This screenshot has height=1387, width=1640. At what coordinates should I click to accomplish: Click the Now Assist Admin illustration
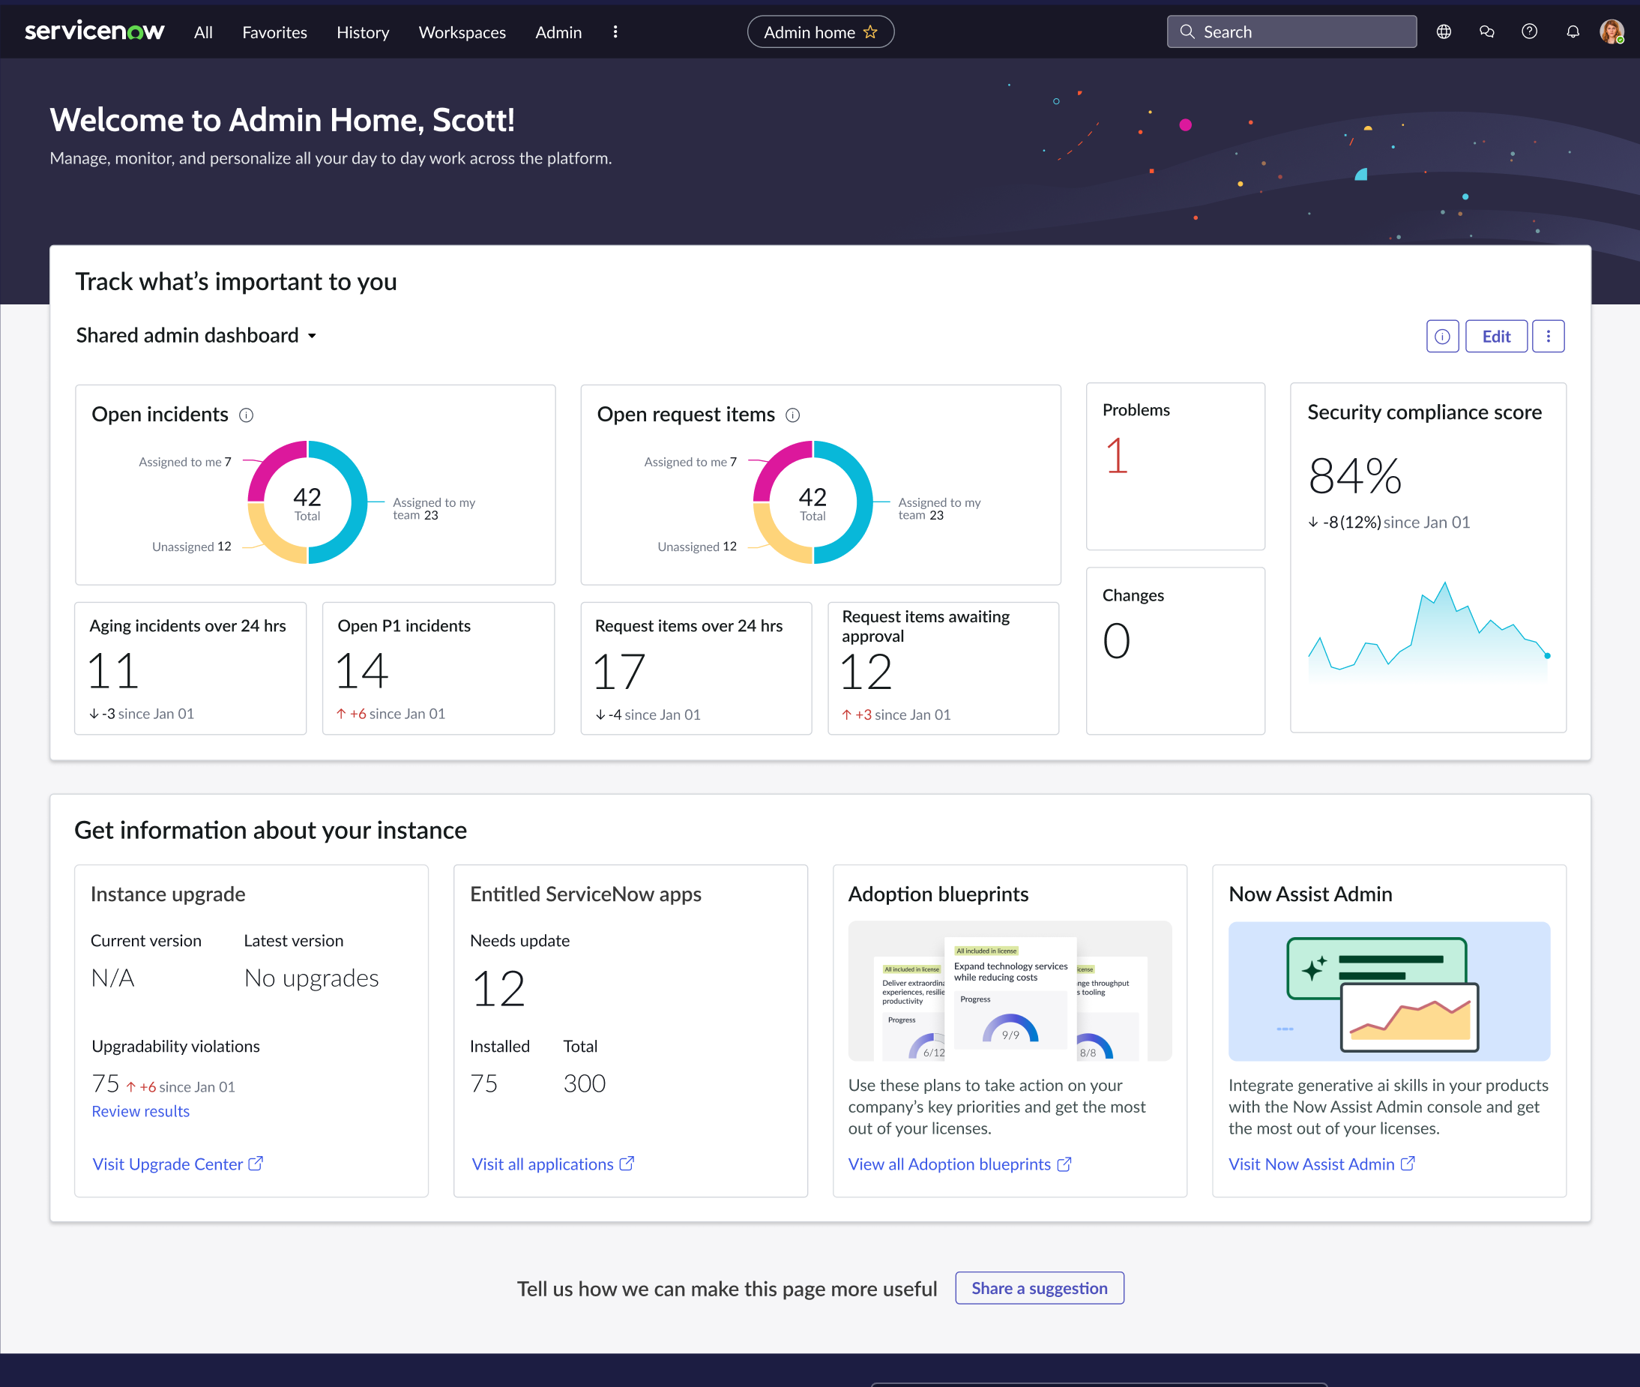[x=1389, y=991]
